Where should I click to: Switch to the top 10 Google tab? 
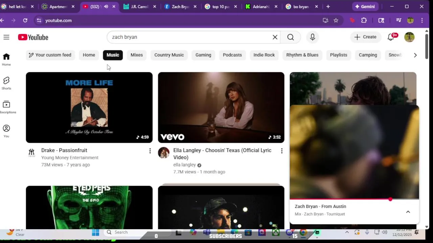click(221, 6)
